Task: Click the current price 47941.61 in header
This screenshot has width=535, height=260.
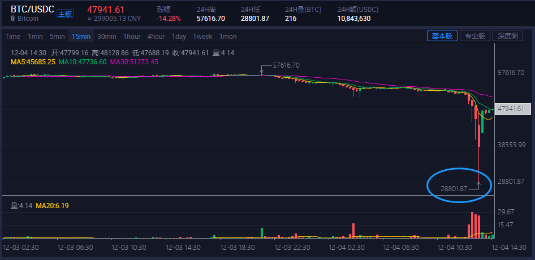Action: [106, 10]
